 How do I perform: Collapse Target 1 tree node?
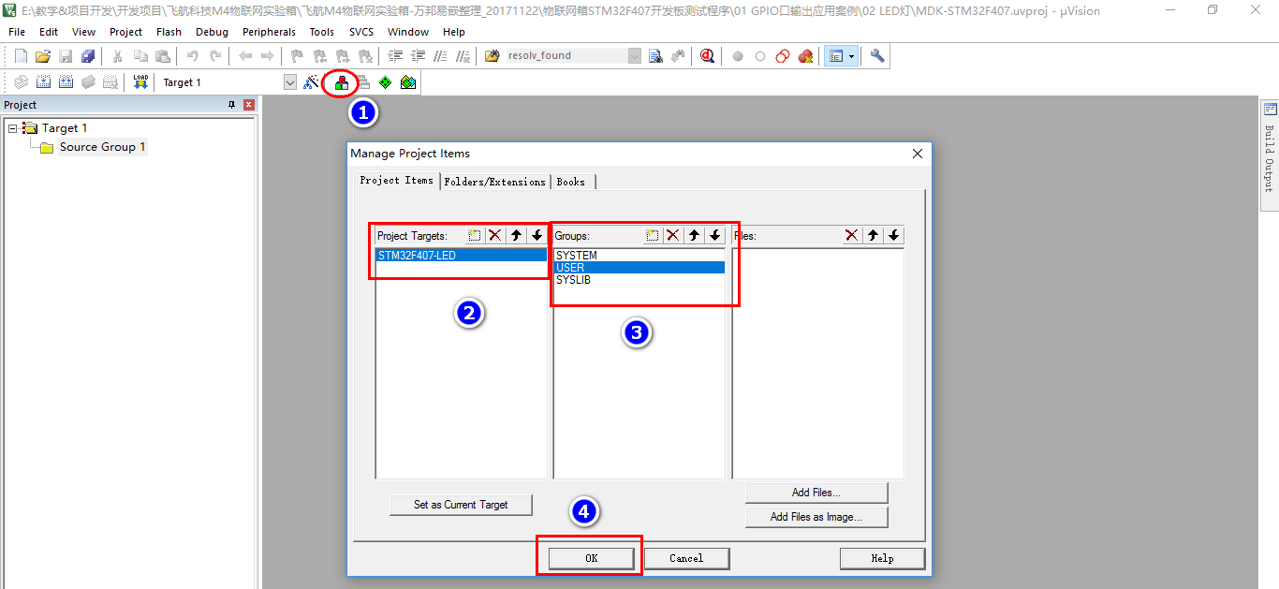[13, 128]
